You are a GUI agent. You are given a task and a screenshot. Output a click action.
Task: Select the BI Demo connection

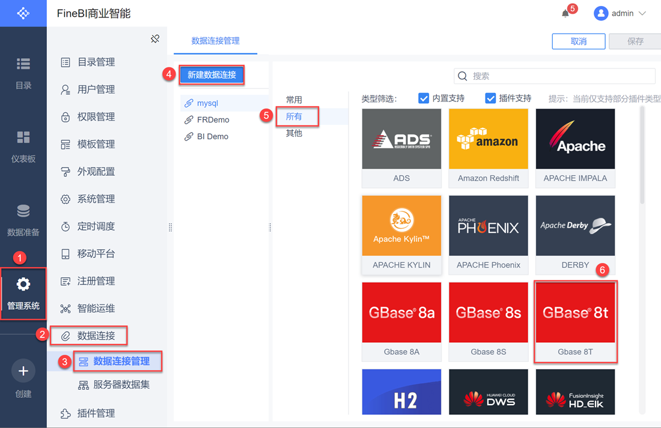(224, 136)
